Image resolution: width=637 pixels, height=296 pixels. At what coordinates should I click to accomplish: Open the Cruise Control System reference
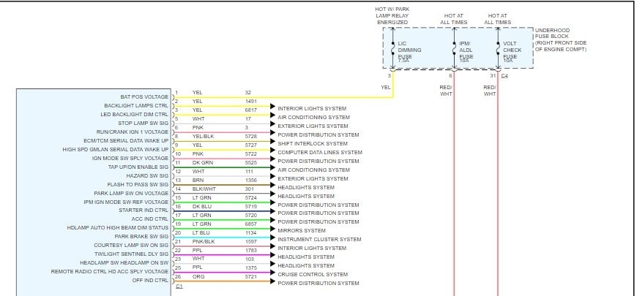coord(314,275)
